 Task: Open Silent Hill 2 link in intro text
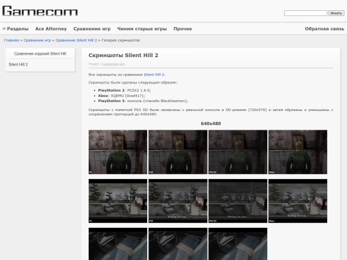pos(154,74)
